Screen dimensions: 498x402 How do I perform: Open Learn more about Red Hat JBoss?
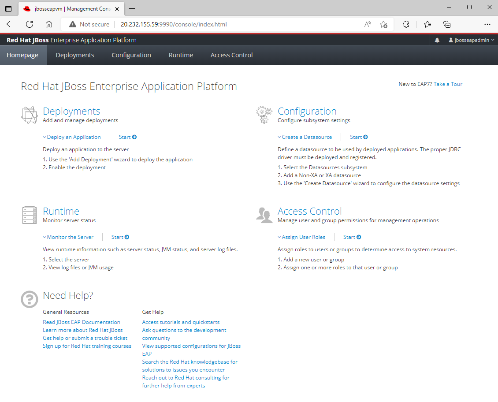(82, 330)
